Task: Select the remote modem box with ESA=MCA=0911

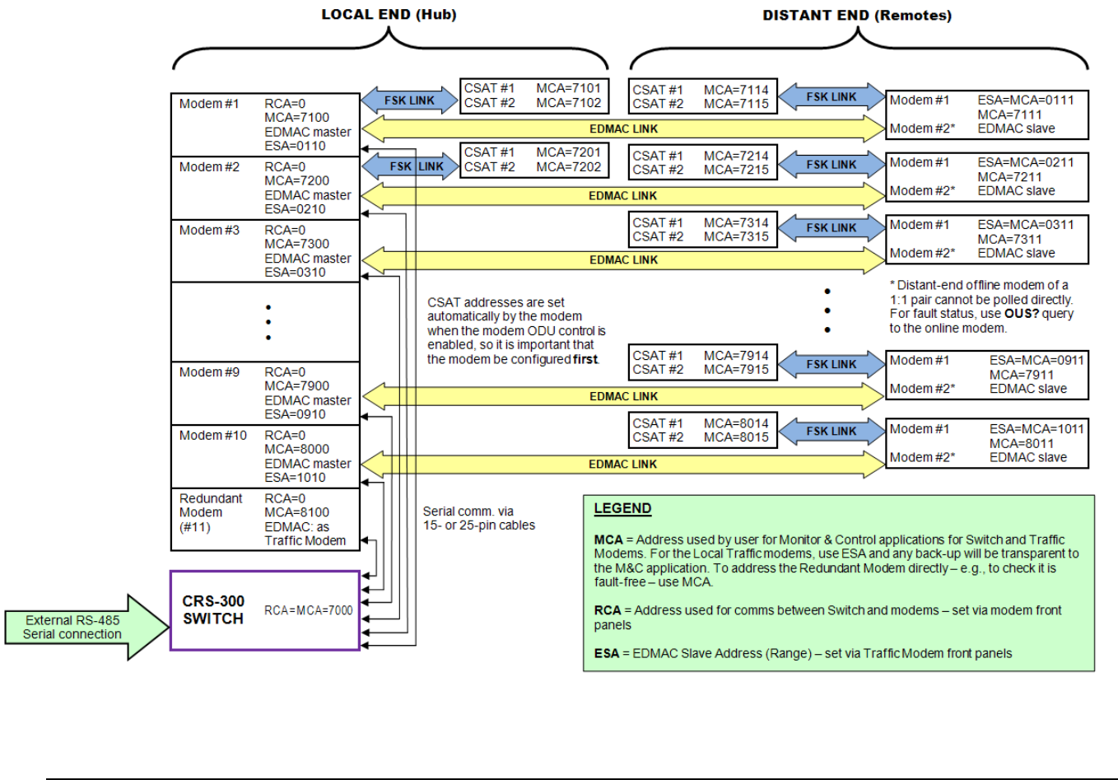Action: tap(986, 375)
